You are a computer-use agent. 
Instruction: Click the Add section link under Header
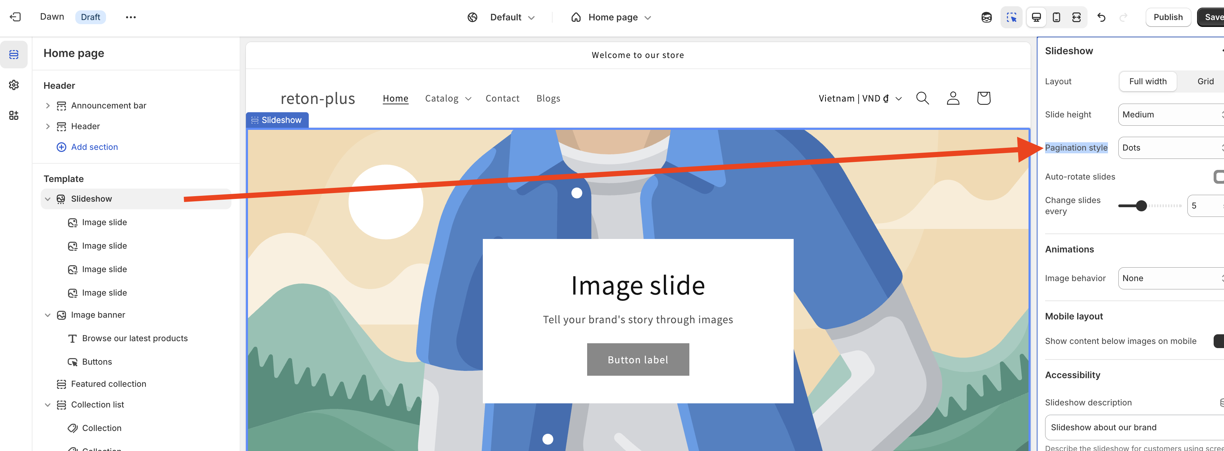(x=94, y=147)
